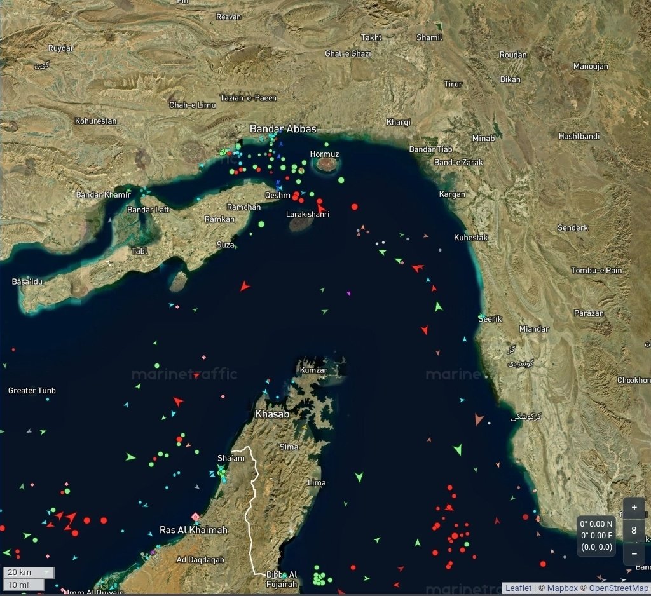
Task: Select the large green arrow south of کرگوشکی
Action: click(x=458, y=449)
